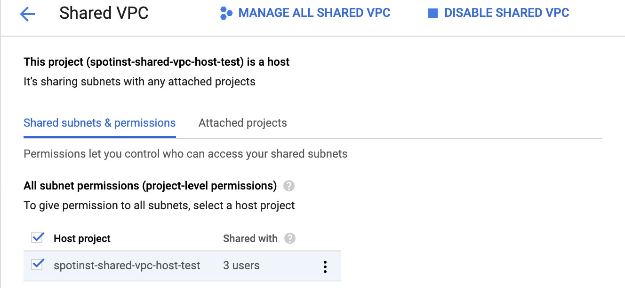Click the 'Permissions let you control' description text

click(x=185, y=154)
